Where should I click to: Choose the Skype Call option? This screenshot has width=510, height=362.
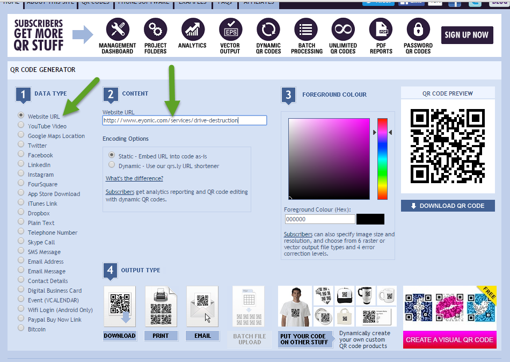[x=21, y=241]
